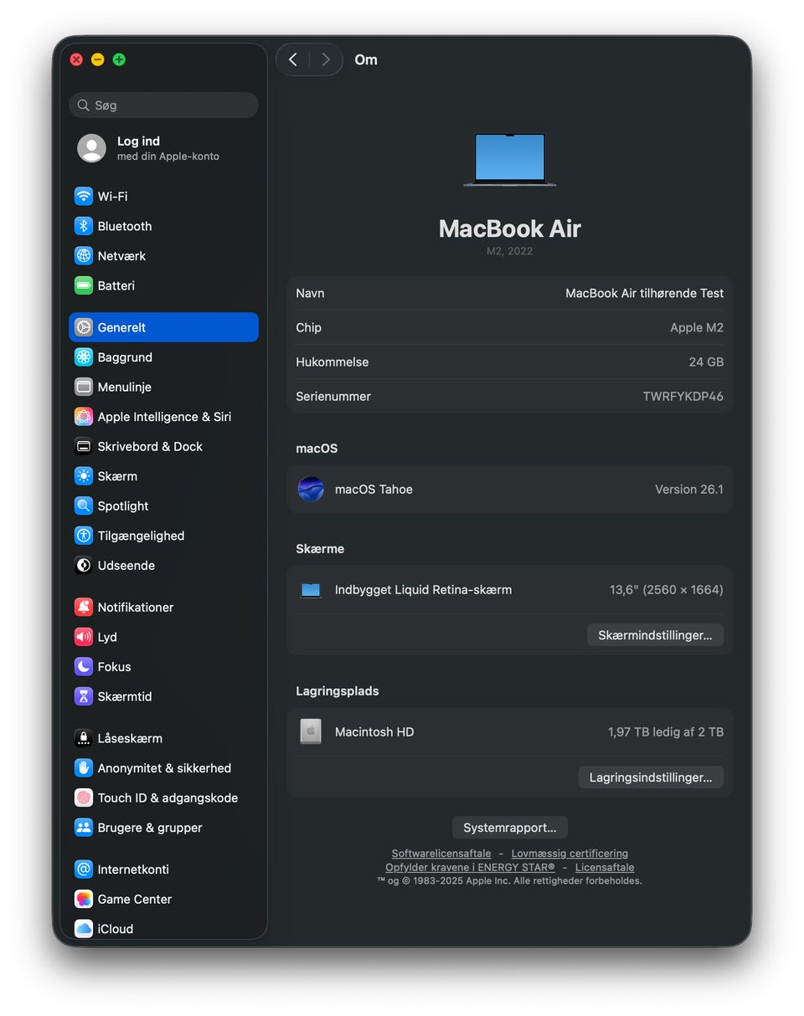Click the serial number TWRFYKDP46

pyautogui.click(x=683, y=397)
